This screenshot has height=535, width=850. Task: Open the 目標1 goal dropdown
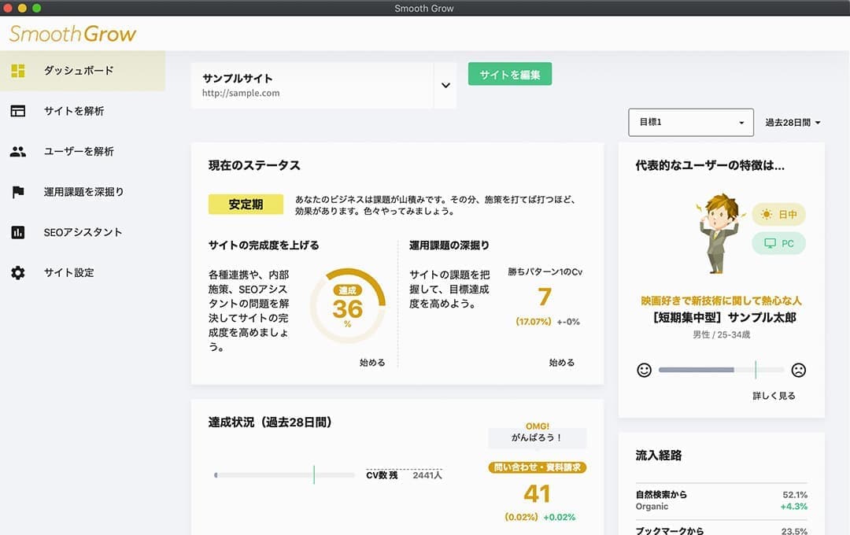tap(690, 123)
